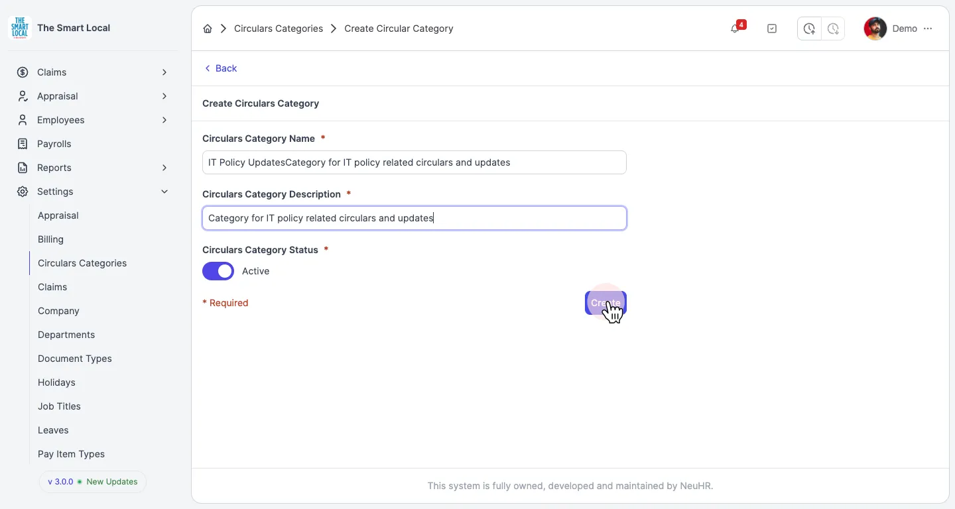Image resolution: width=955 pixels, height=509 pixels.
Task: Open Pay Item Types settings
Action: point(71,454)
